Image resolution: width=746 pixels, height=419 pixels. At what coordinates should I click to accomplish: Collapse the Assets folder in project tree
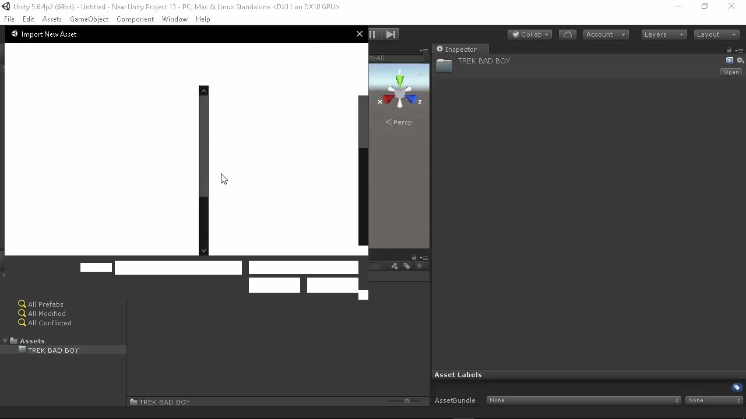click(5, 340)
